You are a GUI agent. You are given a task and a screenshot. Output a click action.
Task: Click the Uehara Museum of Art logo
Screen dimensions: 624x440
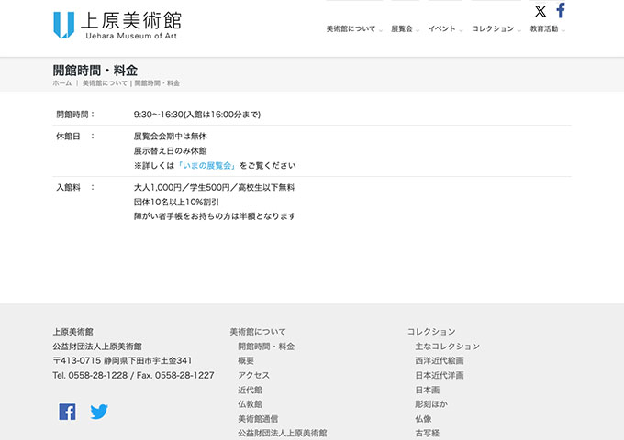click(x=117, y=25)
